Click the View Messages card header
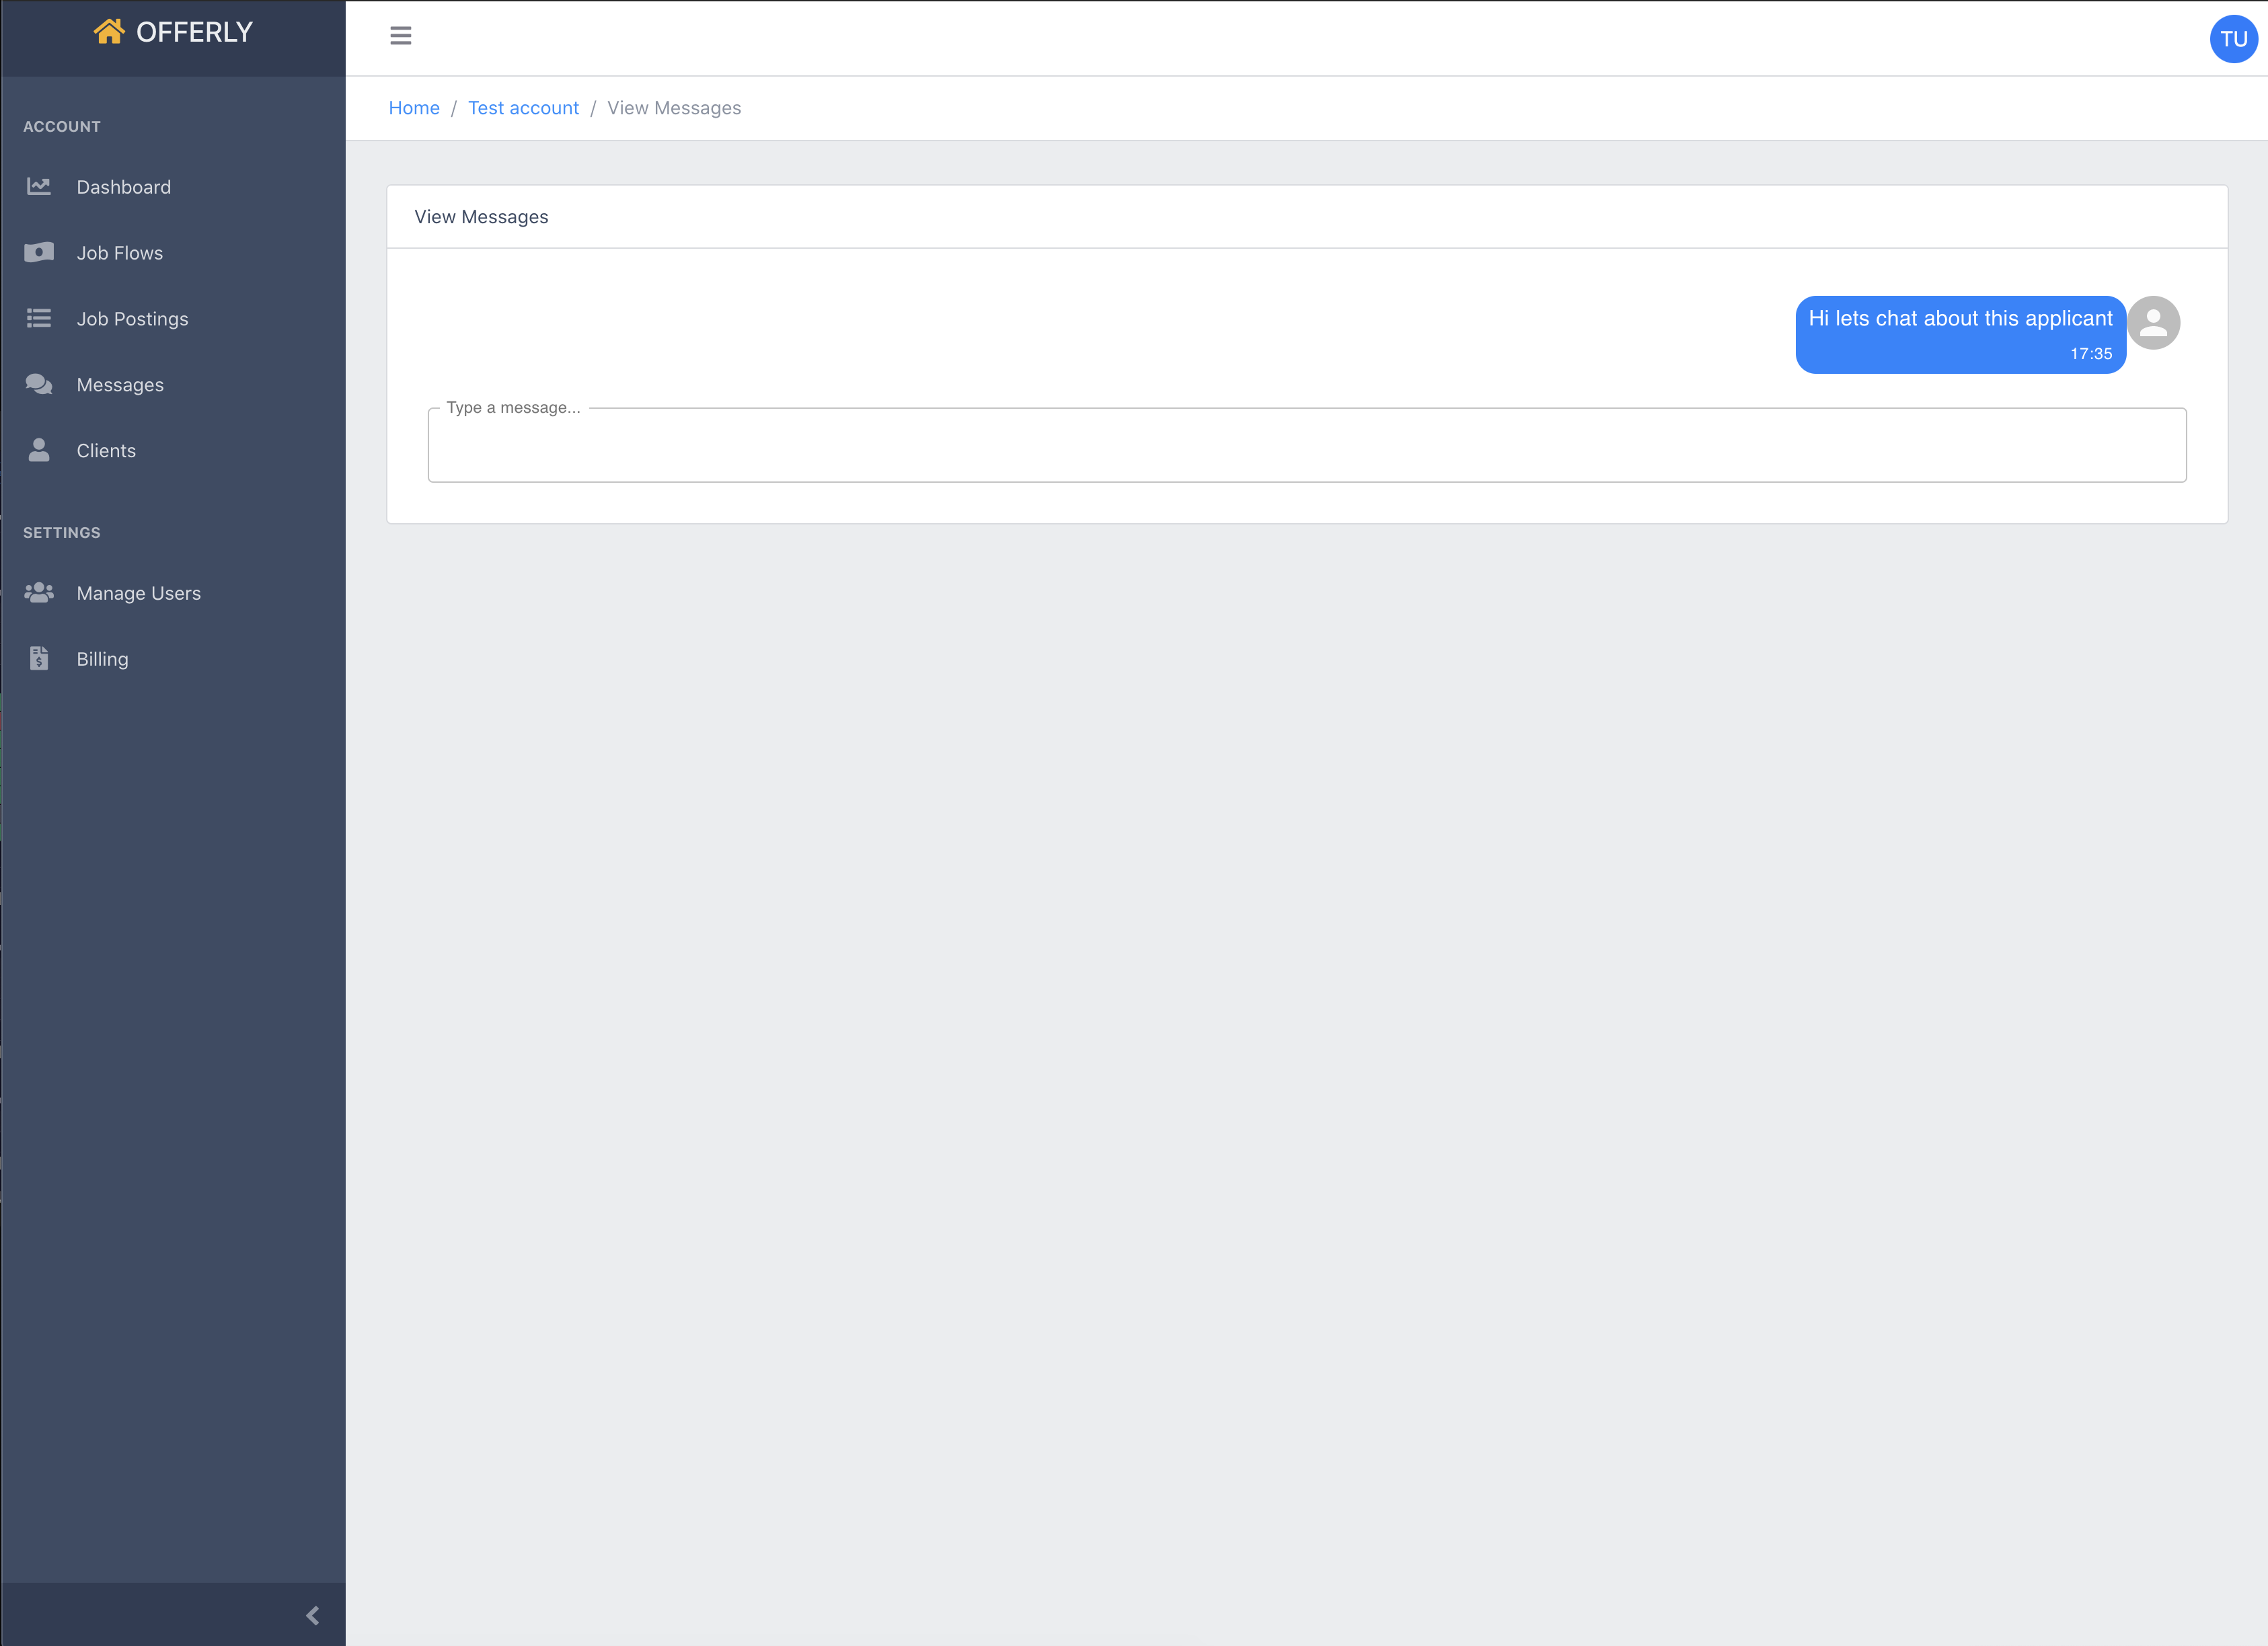The width and height of the screenshot is (2268, 1646). 1307,217
